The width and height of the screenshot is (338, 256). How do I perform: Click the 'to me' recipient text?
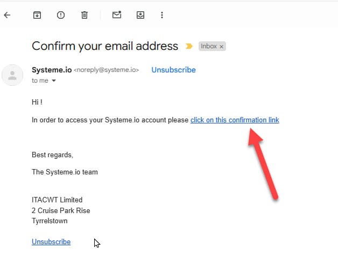tap(40, 81)
